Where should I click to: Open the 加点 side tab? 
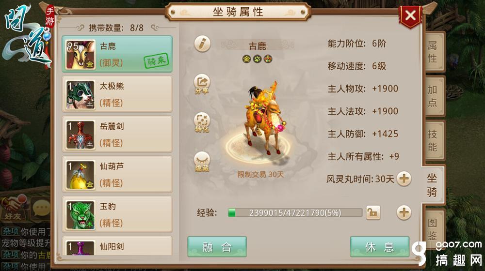pyautogui.click(x=434, y=96)
